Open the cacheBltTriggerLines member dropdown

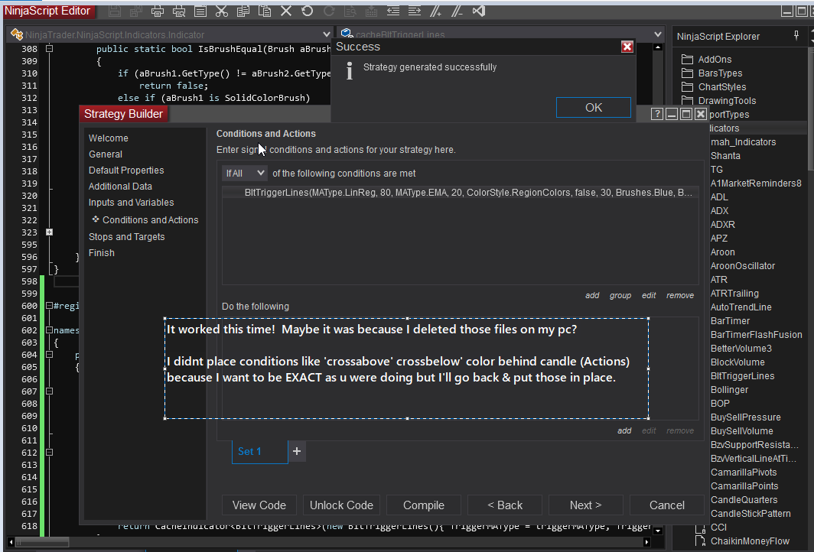click(658, 34)
